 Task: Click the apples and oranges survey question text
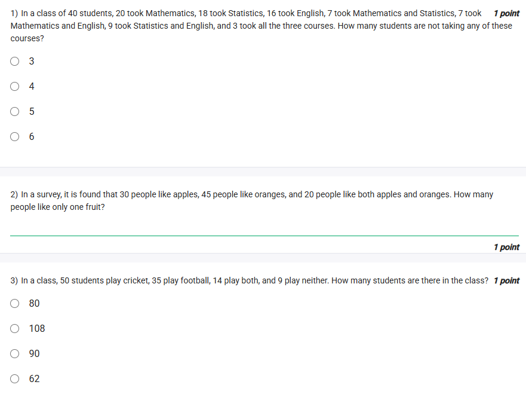[x=251, y=201]
